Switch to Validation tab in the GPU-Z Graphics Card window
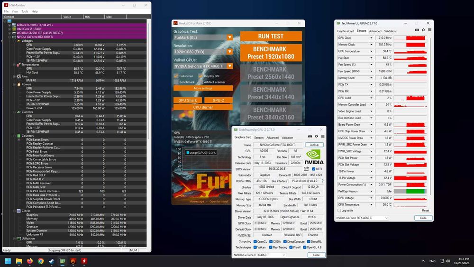 (287, 138)
